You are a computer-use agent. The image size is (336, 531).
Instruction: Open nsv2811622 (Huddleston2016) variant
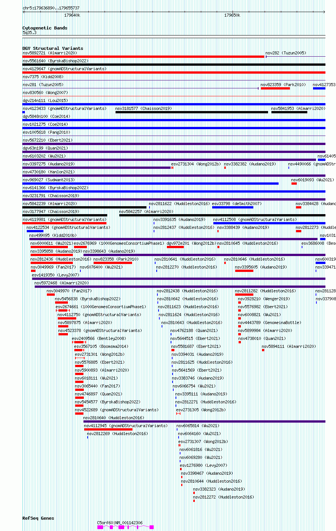coord(179,204)
